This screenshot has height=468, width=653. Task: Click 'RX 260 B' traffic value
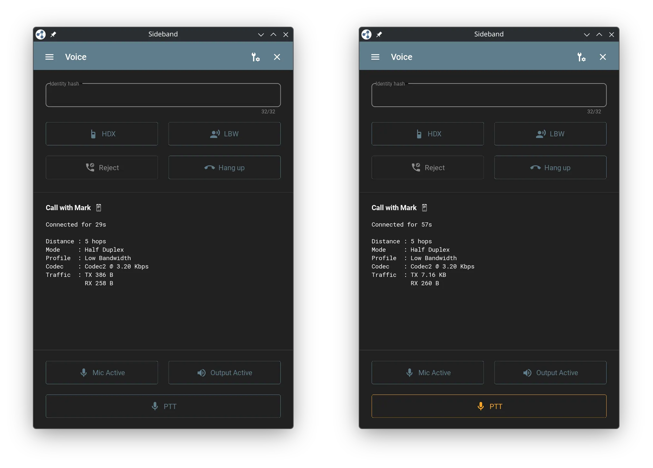tap(425, 283)
